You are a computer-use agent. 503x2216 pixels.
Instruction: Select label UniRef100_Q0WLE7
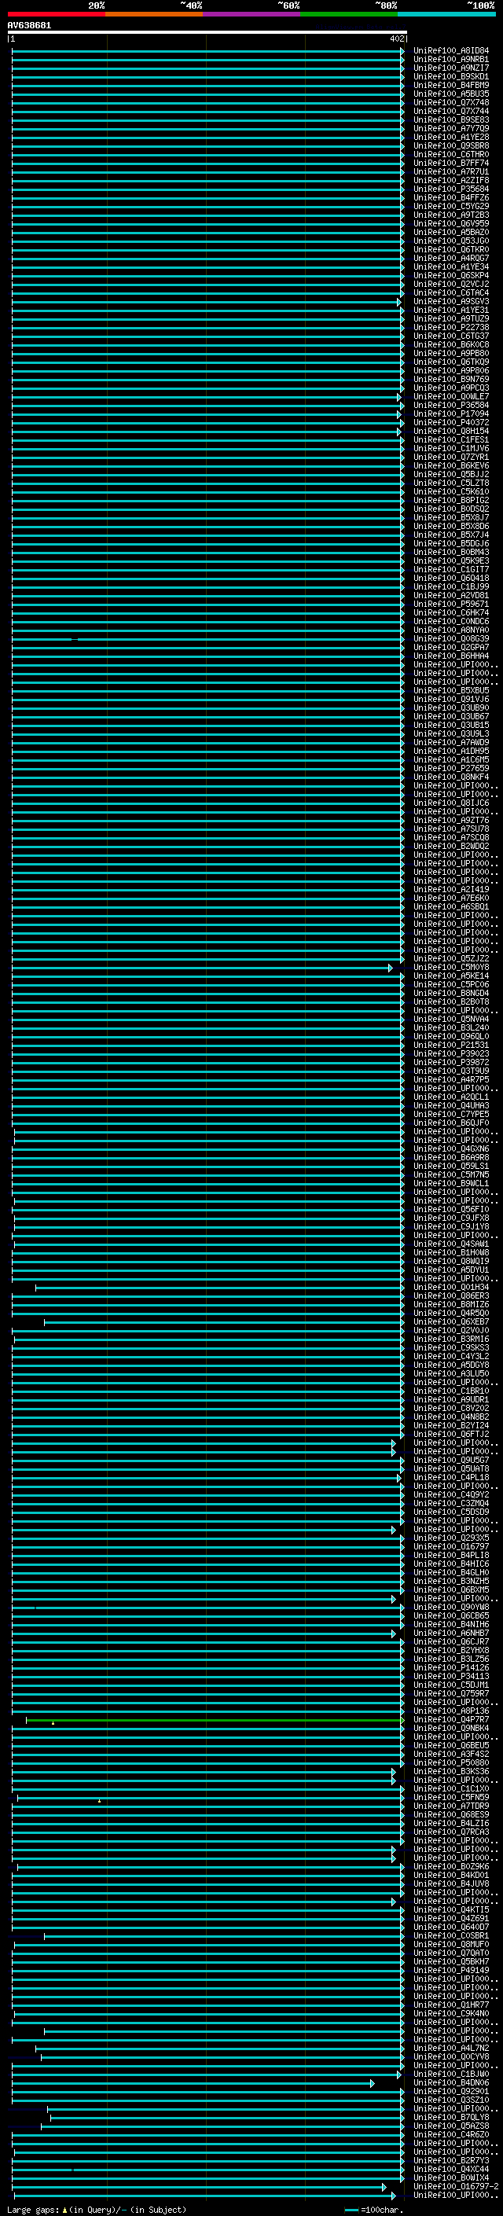[451, 398]
